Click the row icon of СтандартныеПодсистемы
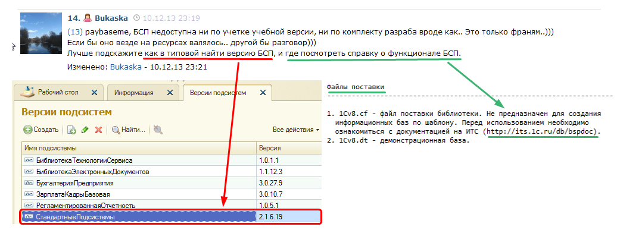 click(x=29, y=217)
